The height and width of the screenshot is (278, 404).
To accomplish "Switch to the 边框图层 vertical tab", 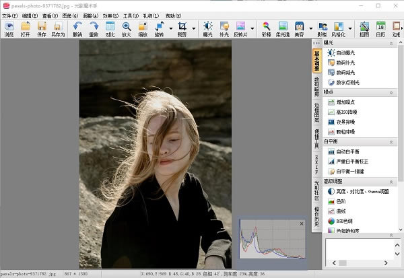I will coord(316,112).
